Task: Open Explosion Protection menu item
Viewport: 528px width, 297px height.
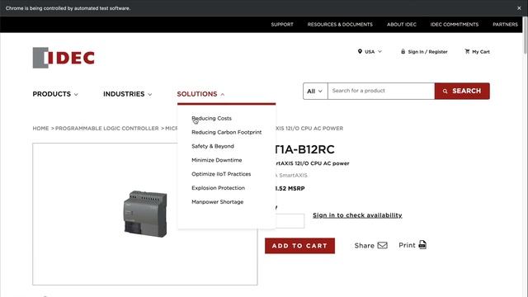Action: click(x=218, y=188)
